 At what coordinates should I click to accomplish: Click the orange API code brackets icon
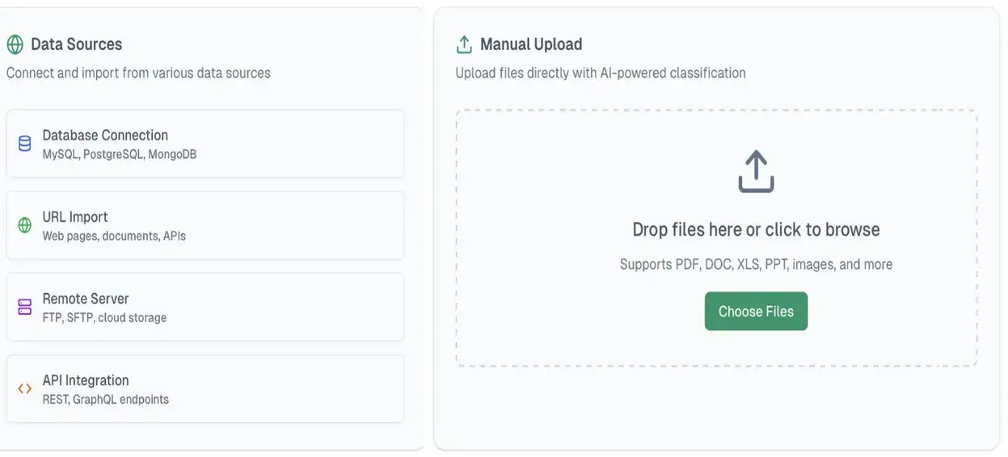click(x=25, y=388)
